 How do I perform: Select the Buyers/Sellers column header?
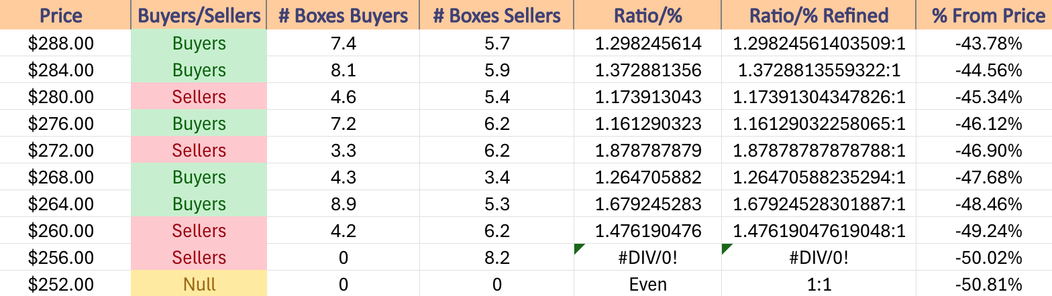(x=199, y=15)
